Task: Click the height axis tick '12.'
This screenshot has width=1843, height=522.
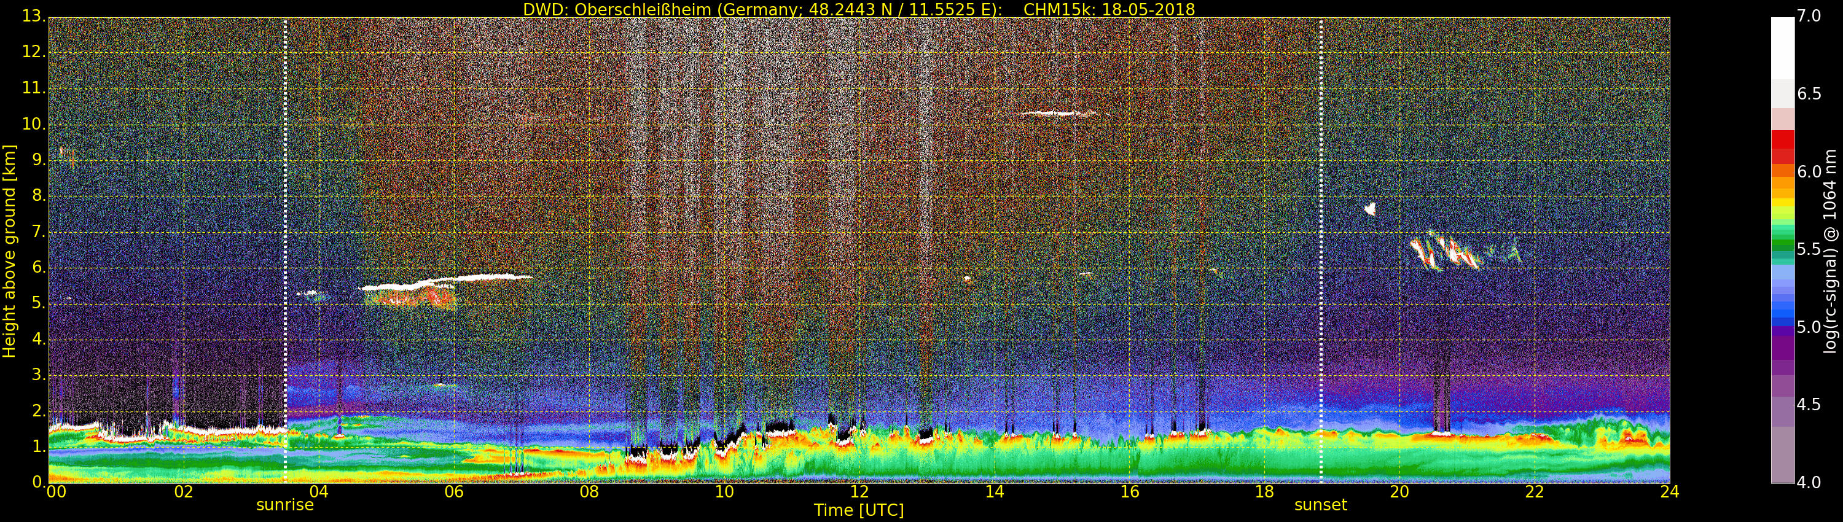Action: (34, 53)
